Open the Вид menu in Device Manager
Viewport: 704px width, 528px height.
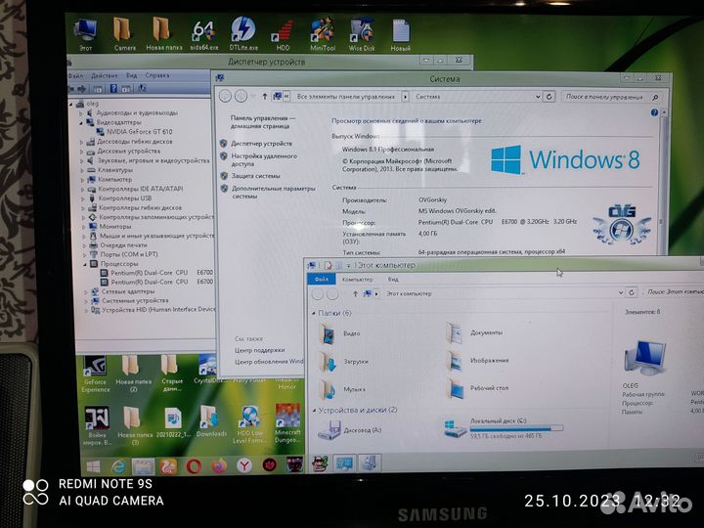tap(131, 76)
